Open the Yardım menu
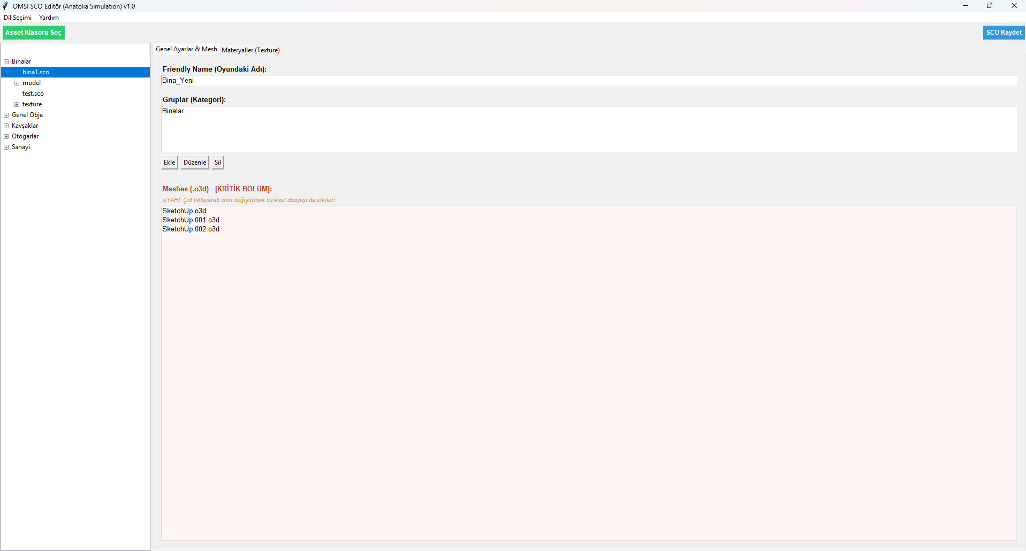The width and height of the screenshot is (1026, 551). tap(49, 18)
